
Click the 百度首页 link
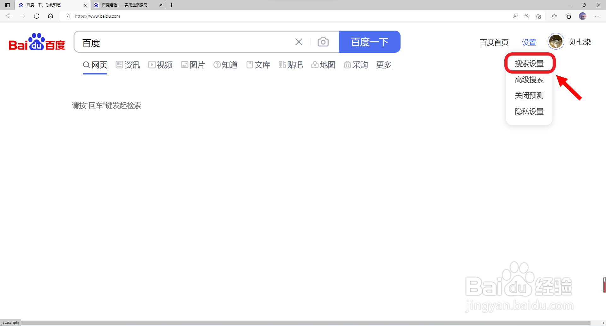pyautogui.click(x=494, y=42)
